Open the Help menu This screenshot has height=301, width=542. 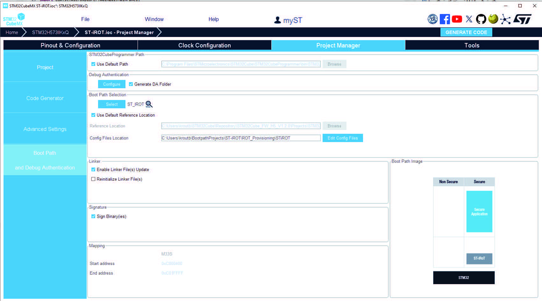click(214, 19)
